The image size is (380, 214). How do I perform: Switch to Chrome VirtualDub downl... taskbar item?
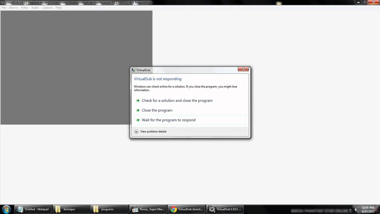187,209
